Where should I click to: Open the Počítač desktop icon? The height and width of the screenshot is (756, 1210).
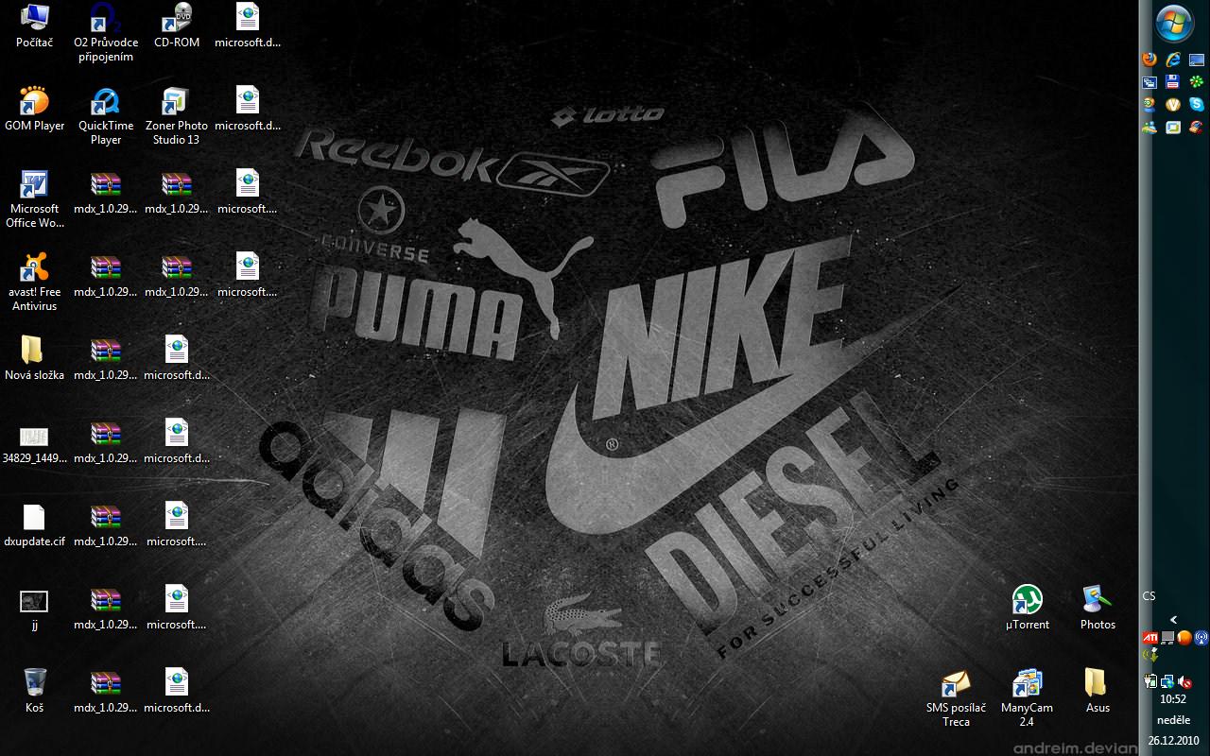pyautogui.click(x=35, y=26)
